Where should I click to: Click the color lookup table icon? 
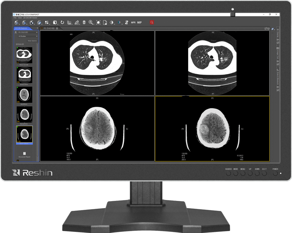[119, 23]
